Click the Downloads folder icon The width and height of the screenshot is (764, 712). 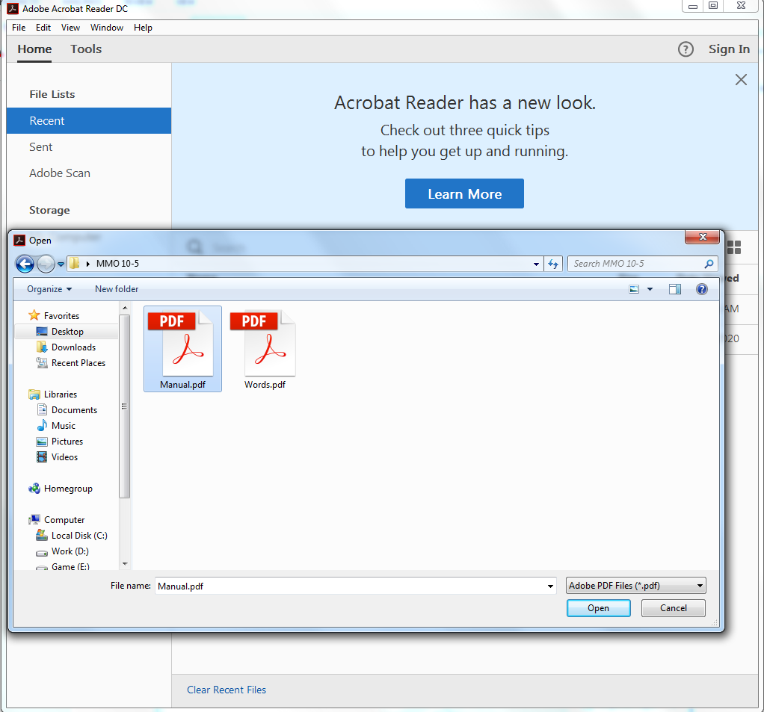coord(42,347)
